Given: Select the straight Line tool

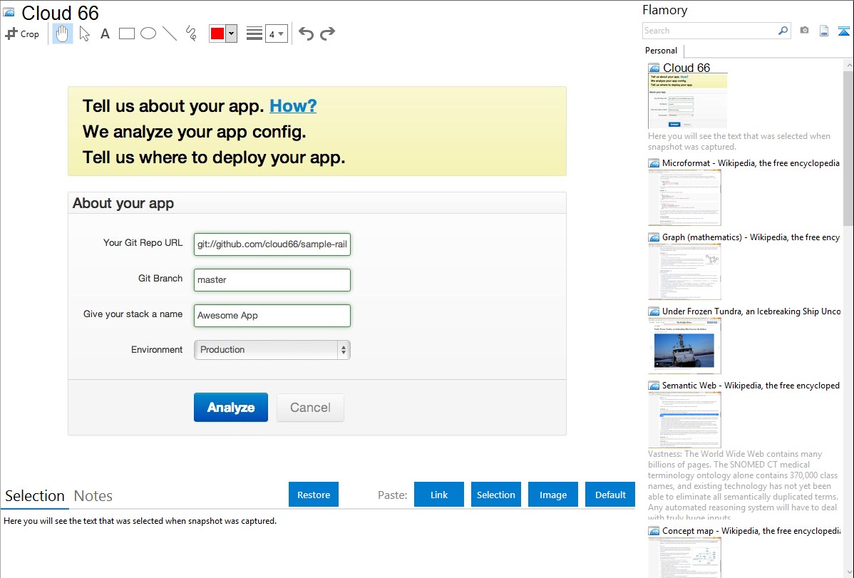Looking at the screenshot, I should point(170,33).
